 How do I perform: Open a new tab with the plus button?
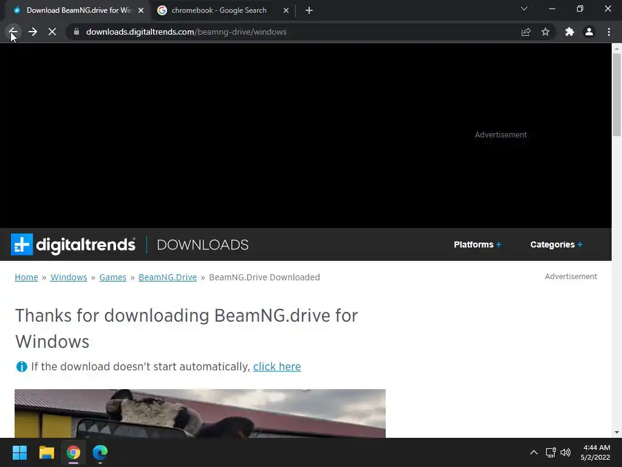tap(309, 10)
